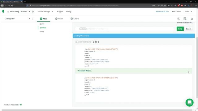Viewport: 198px width, 111px height.
Task: Close the Atlas browser tab
Action: (21, 2)
